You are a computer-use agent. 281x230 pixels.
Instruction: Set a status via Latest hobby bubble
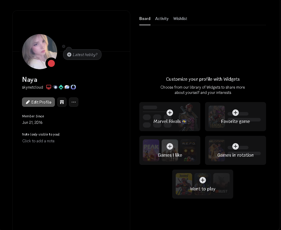point(82,55)
